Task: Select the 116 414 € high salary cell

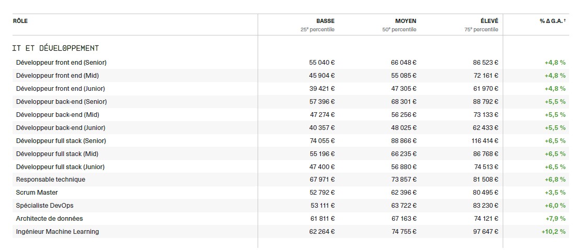Action: pos(484,141)
